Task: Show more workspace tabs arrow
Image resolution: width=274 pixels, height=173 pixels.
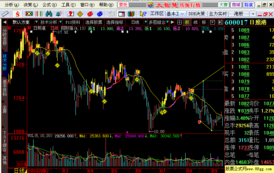Action: pyautogui.click(x=253, y=14)
